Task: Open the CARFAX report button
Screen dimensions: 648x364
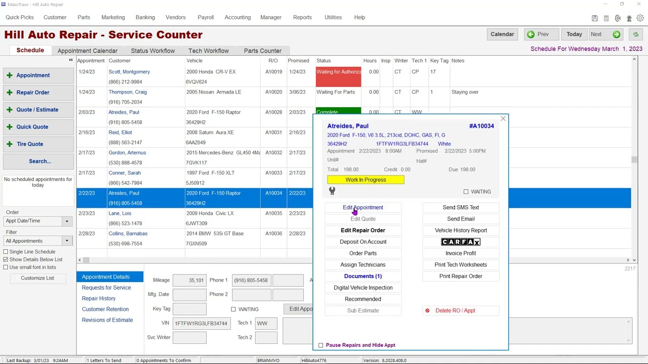Action: pyautogui.click(x=461, y=242)
